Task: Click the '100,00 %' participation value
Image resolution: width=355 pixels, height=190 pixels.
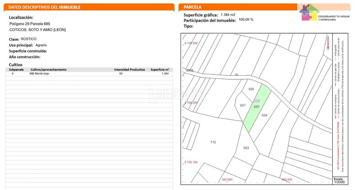Action: (x=246, y=19)
